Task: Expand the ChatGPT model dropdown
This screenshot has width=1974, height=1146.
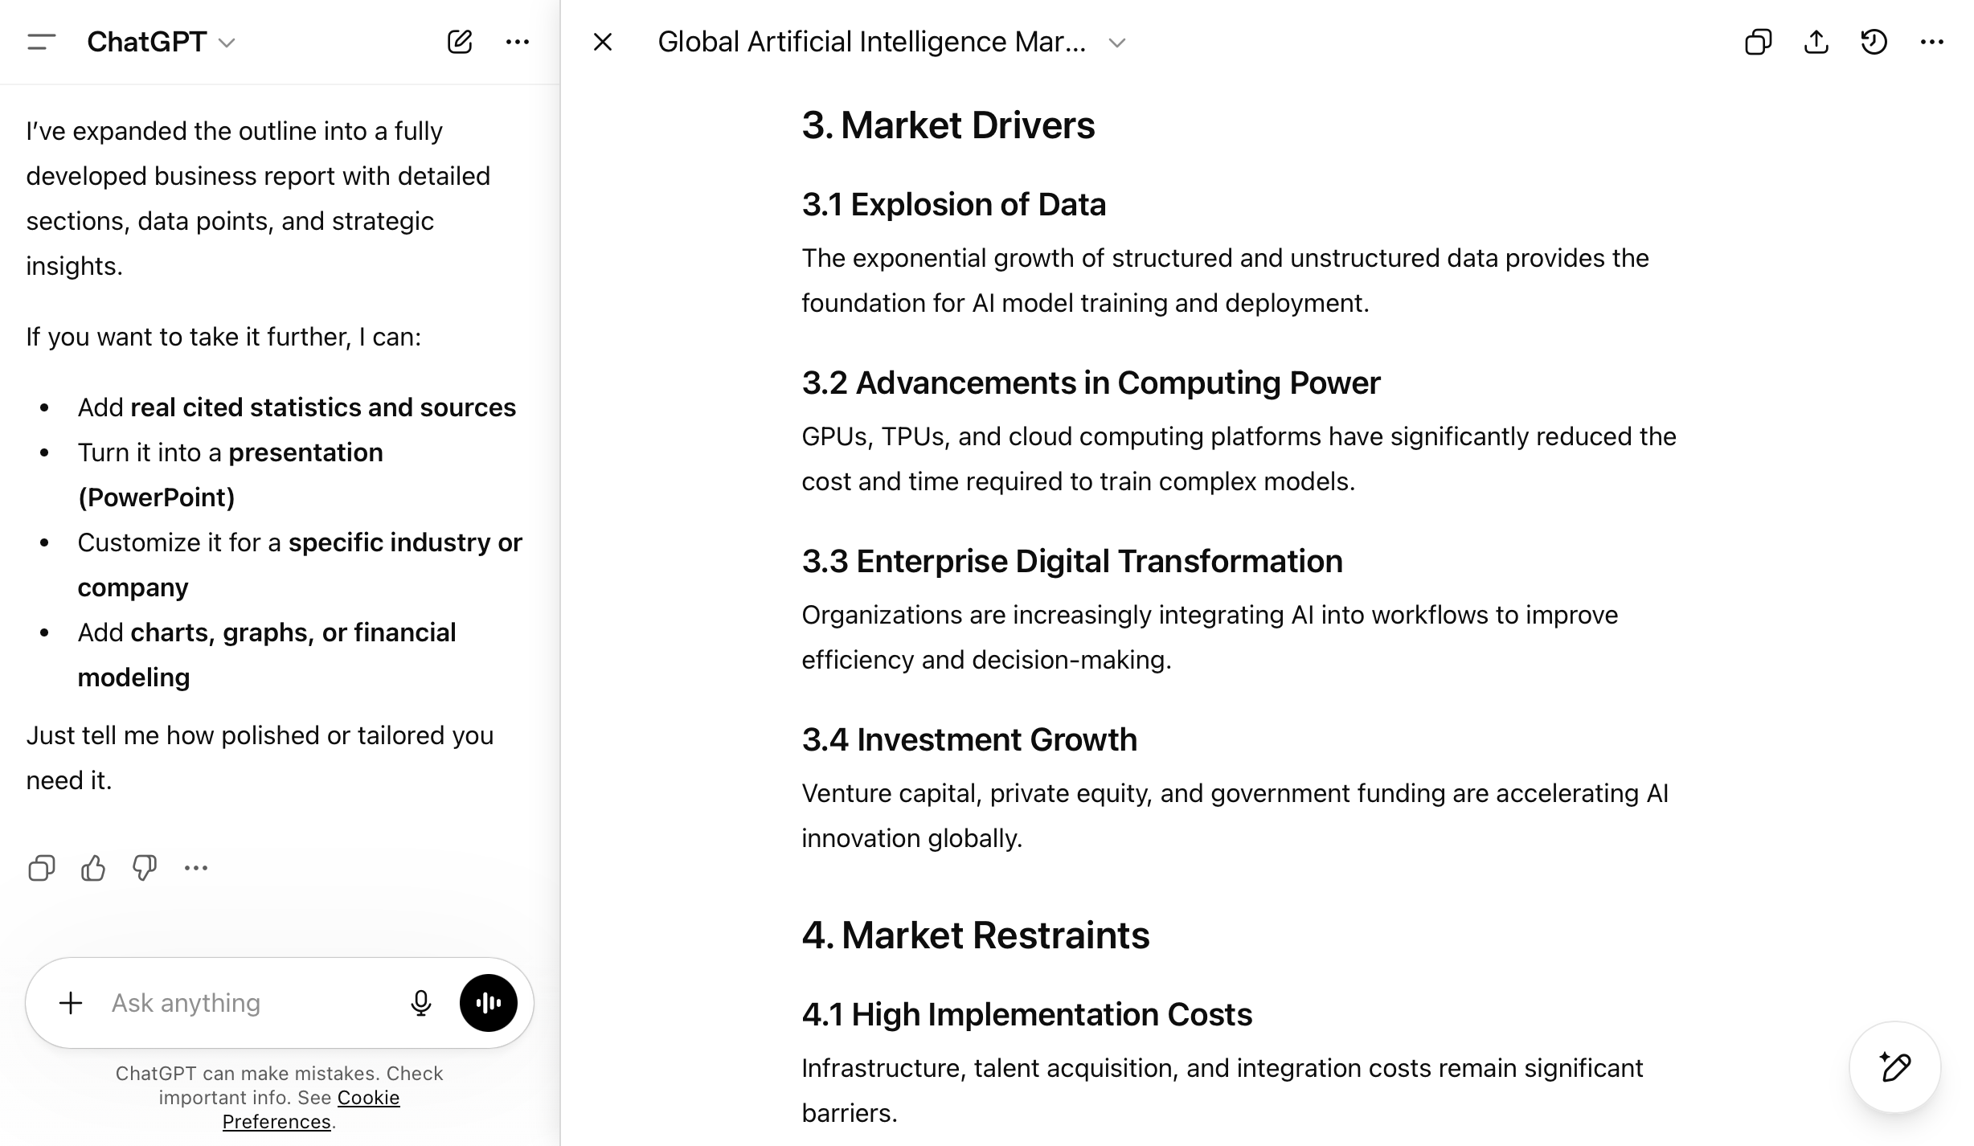Action: tap(161, 42)
